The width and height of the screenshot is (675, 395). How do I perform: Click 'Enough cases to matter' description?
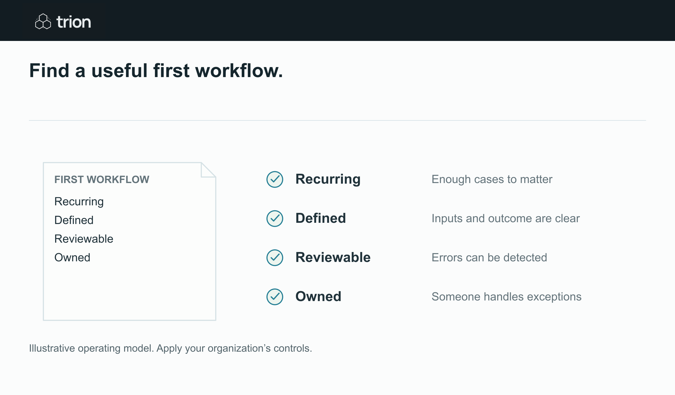click(492, 179)
